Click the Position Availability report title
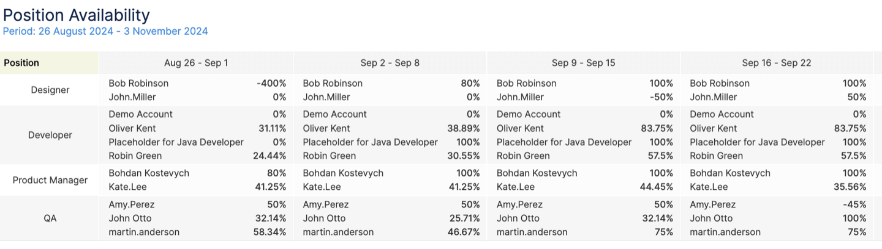882x249 pixels. tap(77, 15)
